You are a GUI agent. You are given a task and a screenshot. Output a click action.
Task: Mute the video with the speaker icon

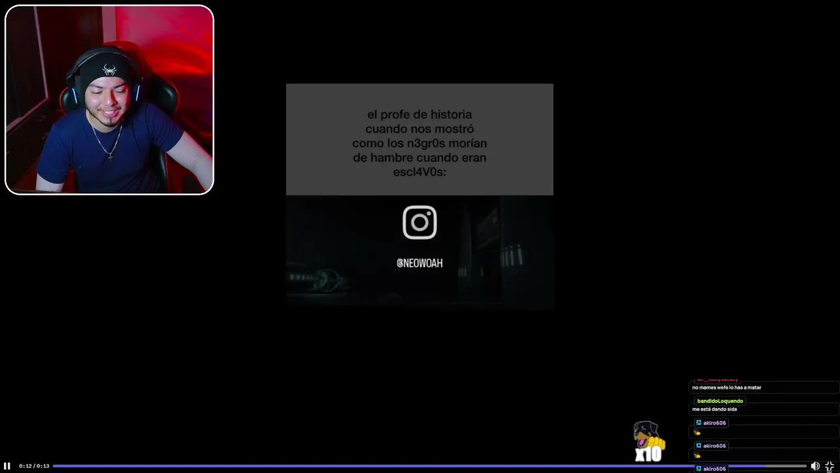[815, 466]
